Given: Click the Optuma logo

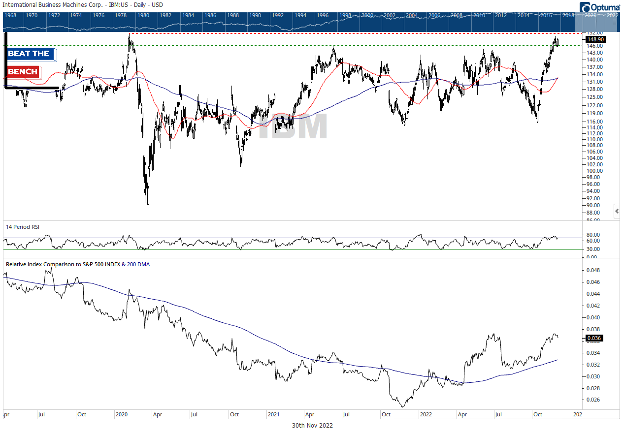Looking at the screenshot, I should coord(599,7).
